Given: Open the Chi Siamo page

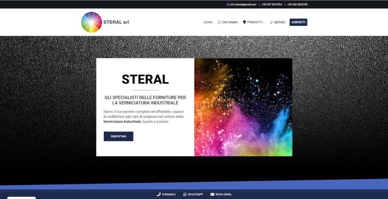Looking at the screenshot, I should coord(230,22).
